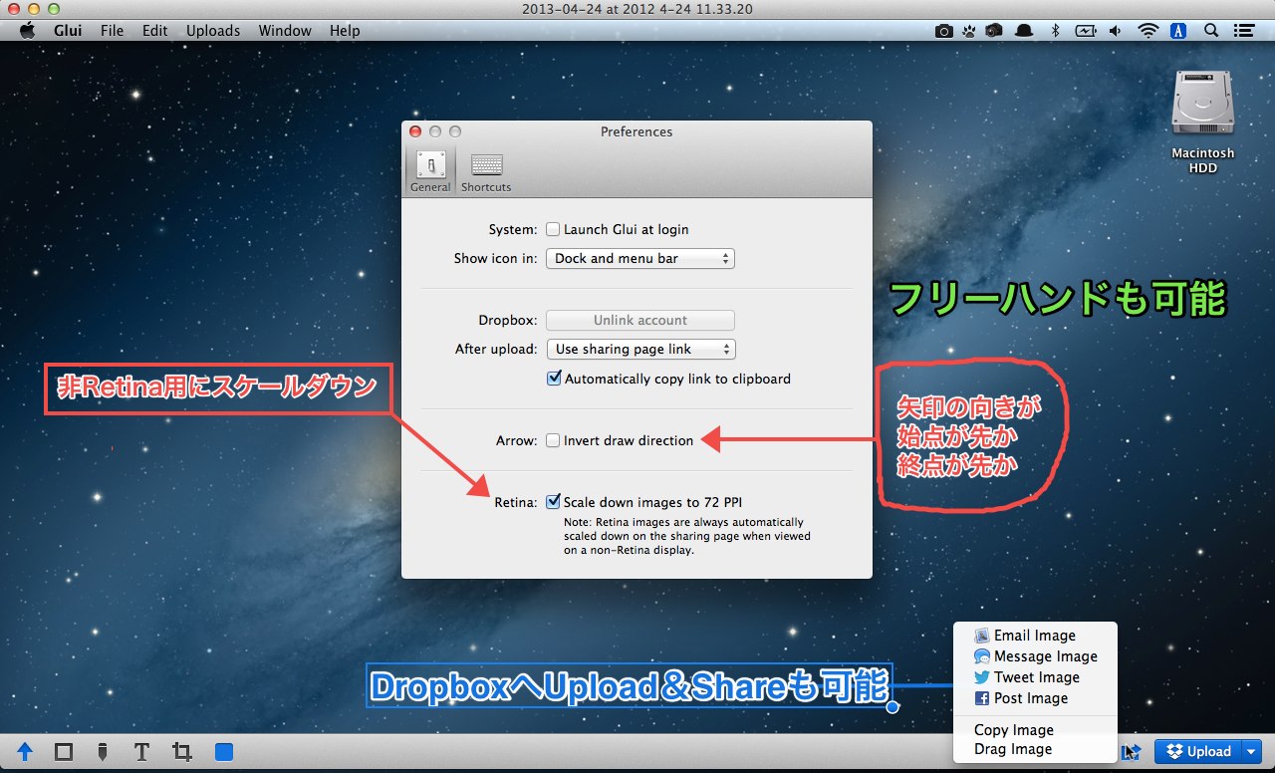Expand the Upload button dropdown arrow
The height and width of the screenshot is (773, 1275).
[x=1251, y=752]
